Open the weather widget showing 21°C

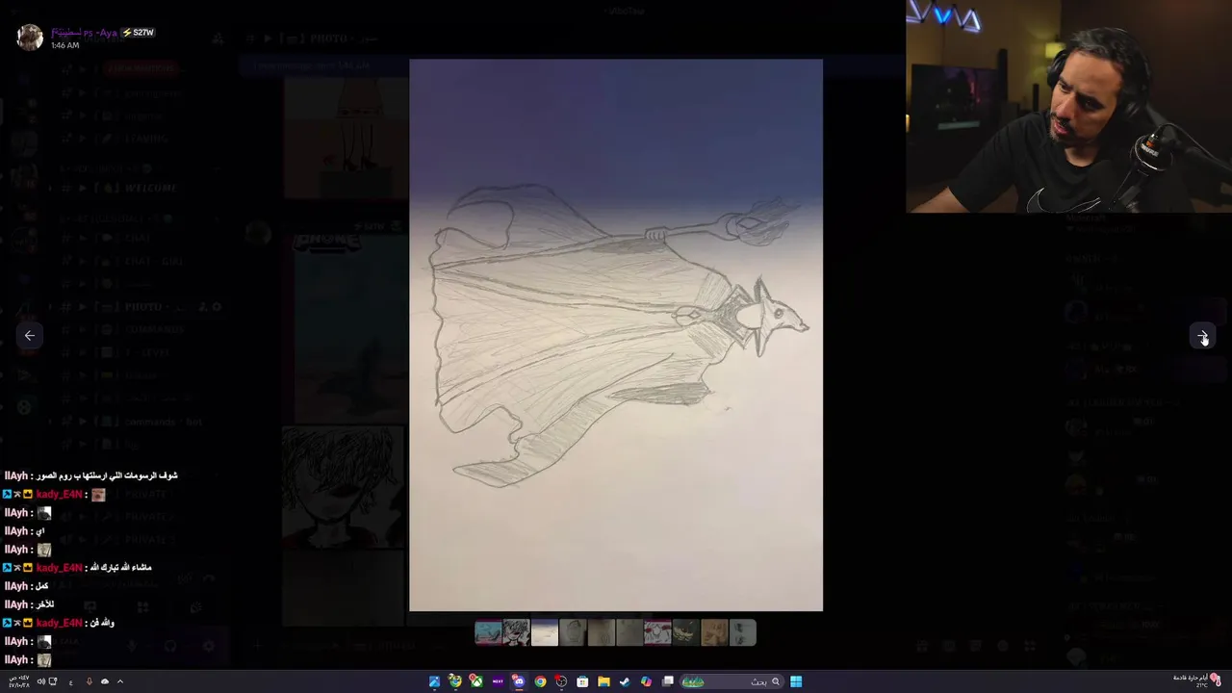[1197, 681]
